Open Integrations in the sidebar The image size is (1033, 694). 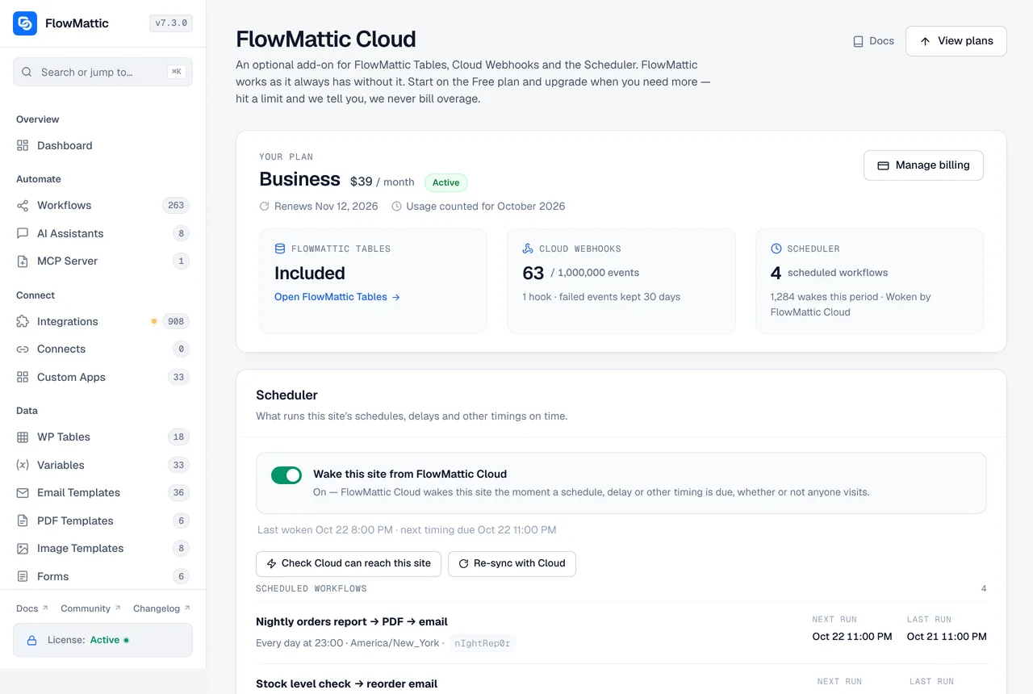coord(102,321)
